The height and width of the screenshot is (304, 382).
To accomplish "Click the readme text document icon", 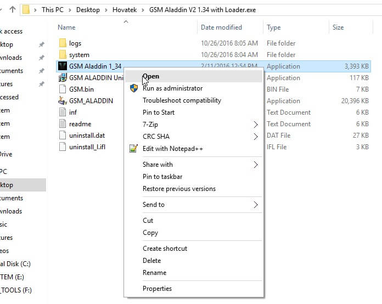I will 63,124.
